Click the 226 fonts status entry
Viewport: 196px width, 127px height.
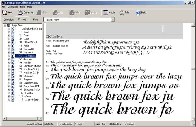pyautogui.click(x=50, y=124)
